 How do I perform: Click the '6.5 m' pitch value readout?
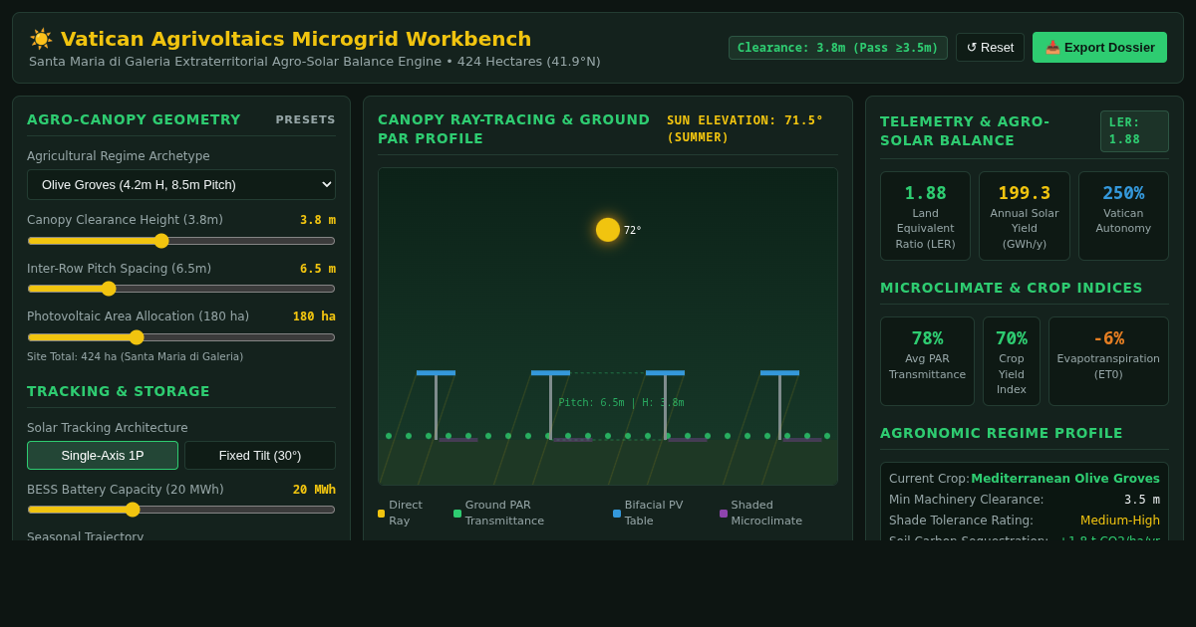318,269
